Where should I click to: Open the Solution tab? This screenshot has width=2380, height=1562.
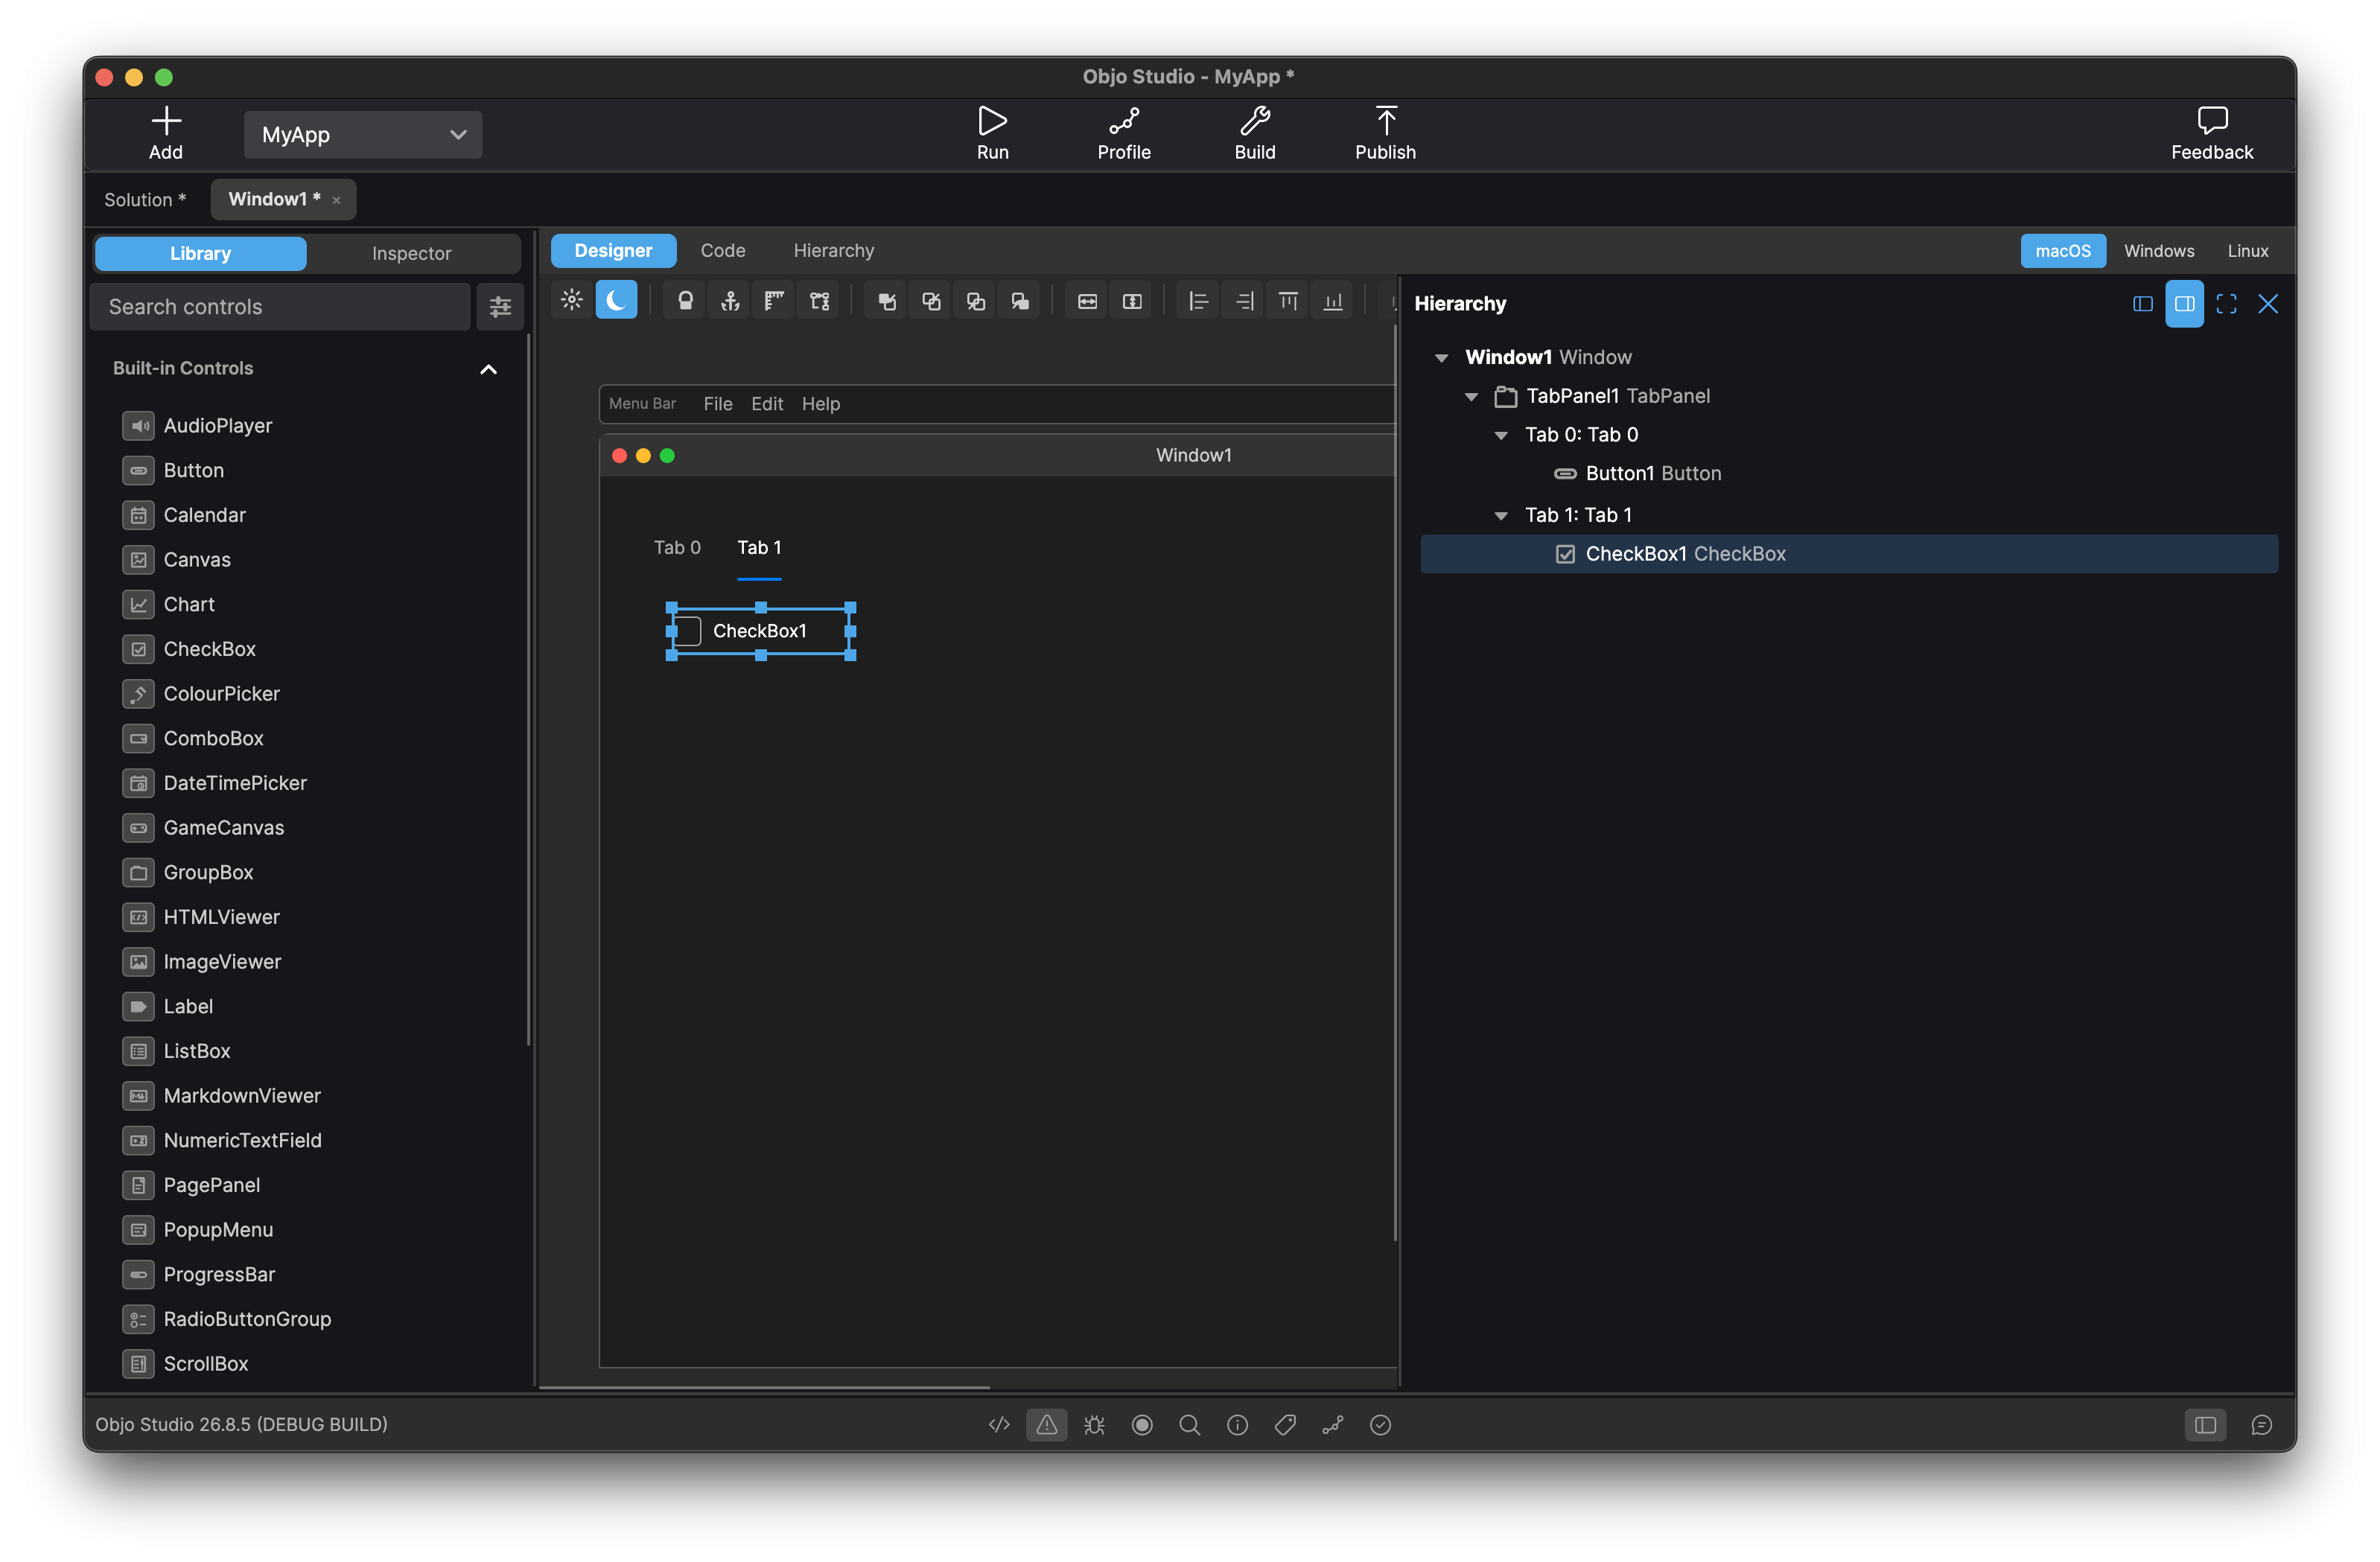(x=145, y=200)
